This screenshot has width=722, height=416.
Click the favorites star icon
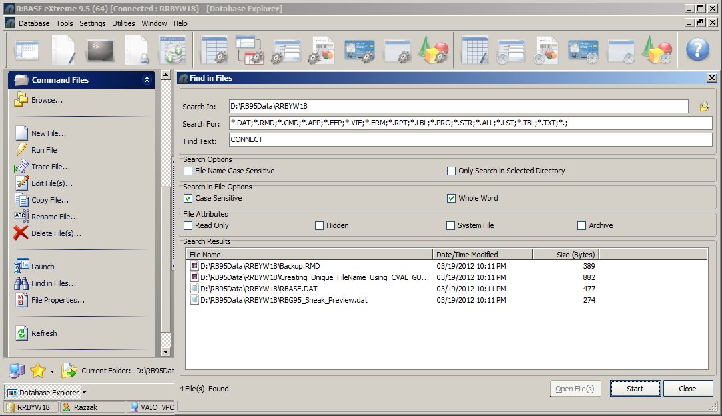click(38, 371)
